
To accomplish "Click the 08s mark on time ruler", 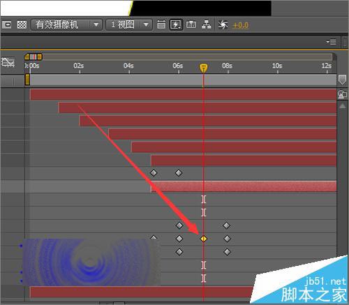I will coord(227,66).
